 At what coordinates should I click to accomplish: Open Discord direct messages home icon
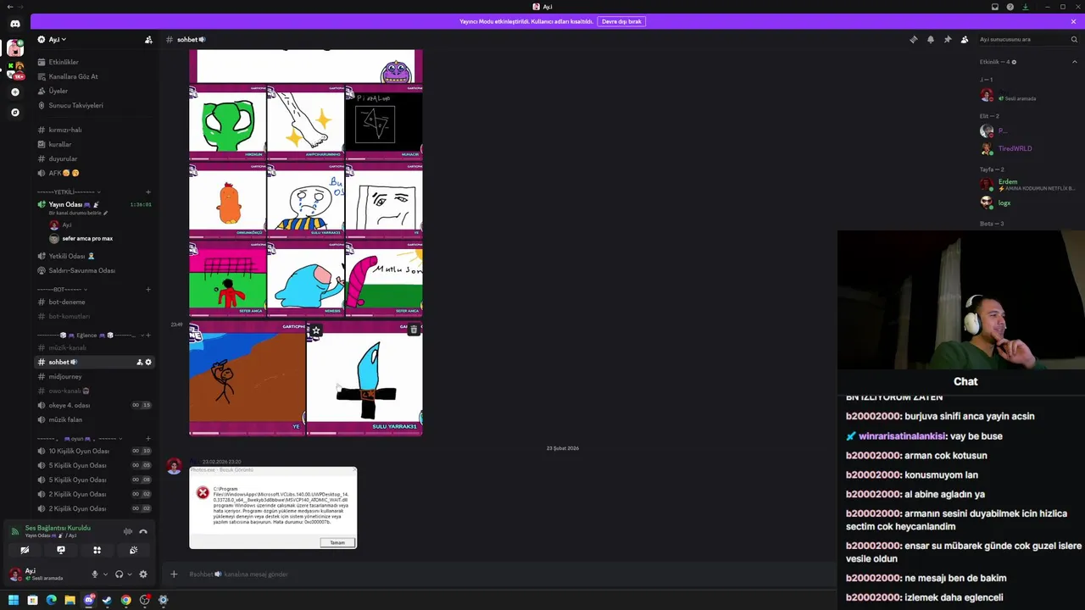pyautogui.click(x=14, y=24)
